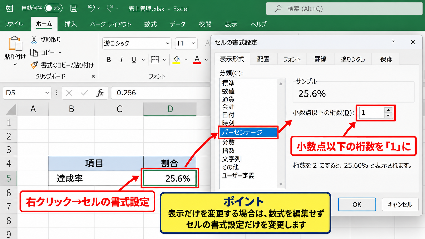Switch to the 罫線 tab in the dialog
Screen dimensions: 425x239
(x=320, y=59)
